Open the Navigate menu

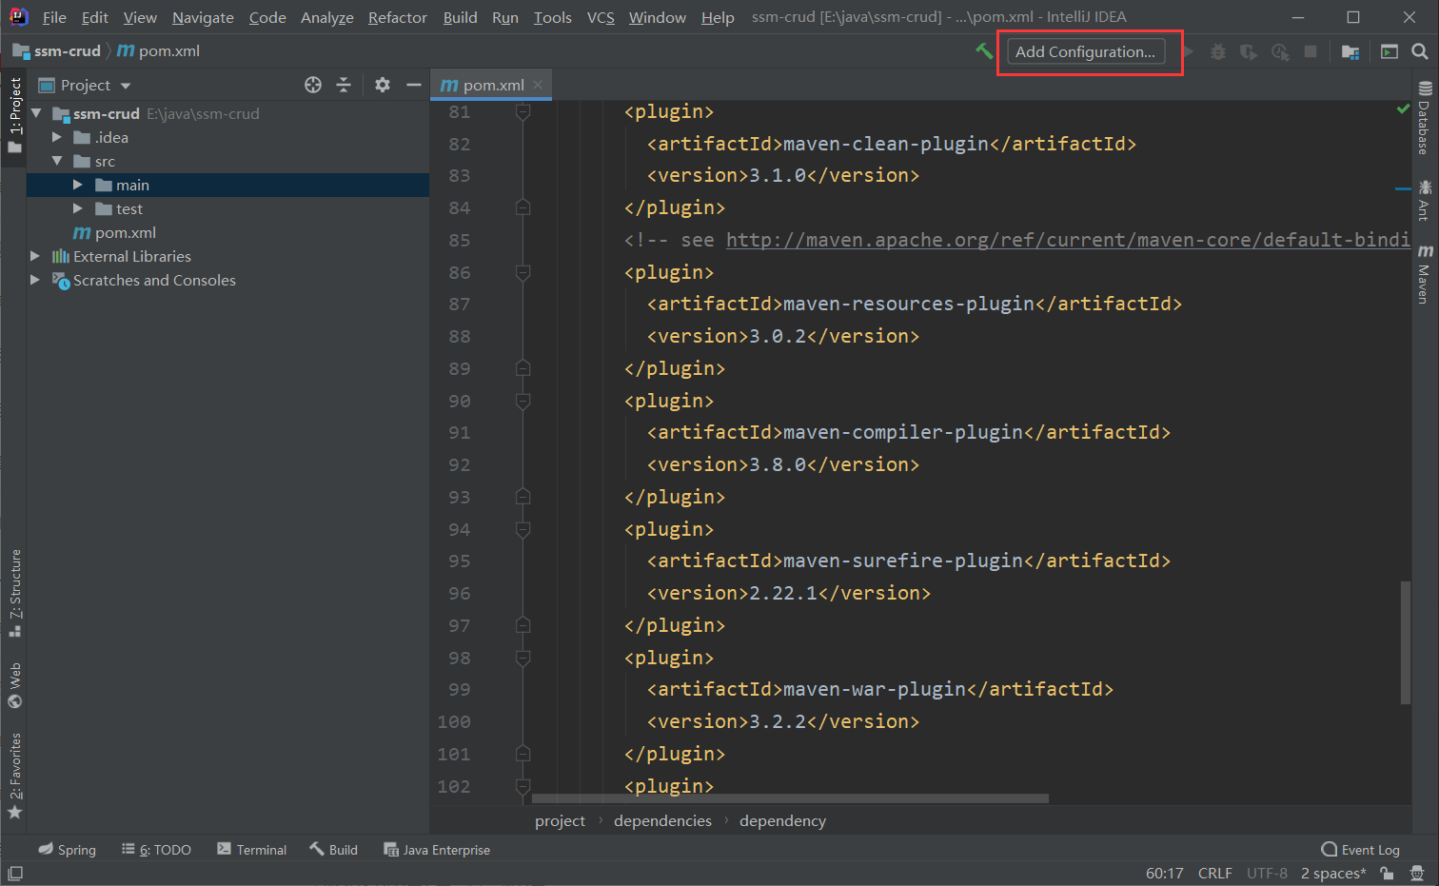203,17
